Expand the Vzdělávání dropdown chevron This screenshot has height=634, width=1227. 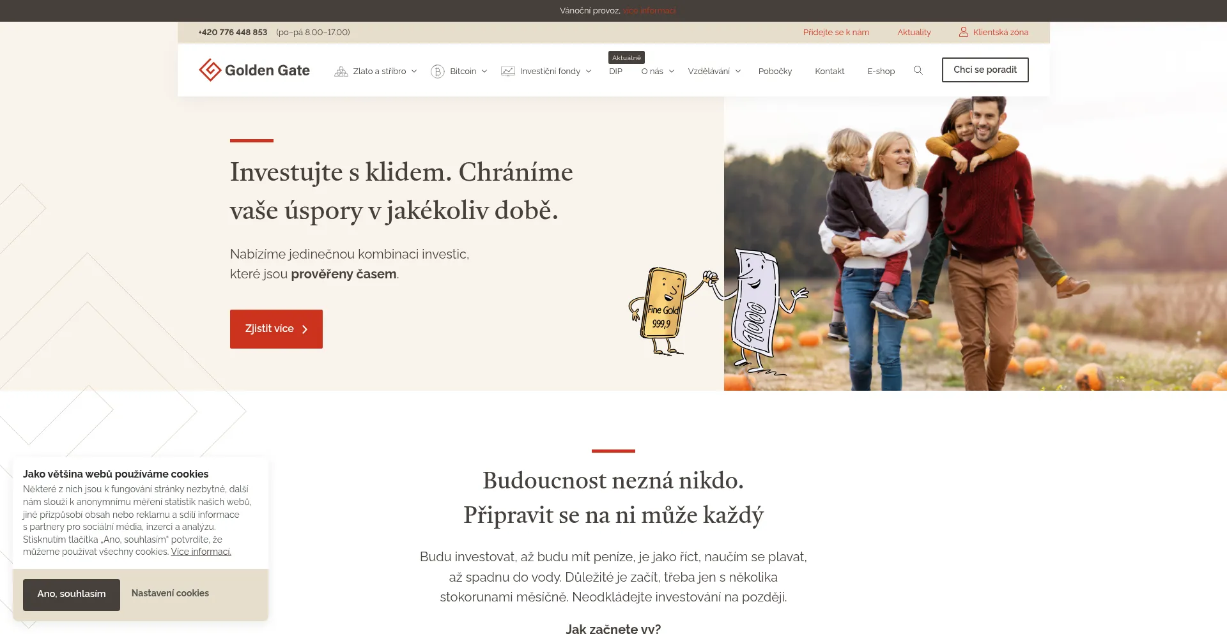click(738, 72)
